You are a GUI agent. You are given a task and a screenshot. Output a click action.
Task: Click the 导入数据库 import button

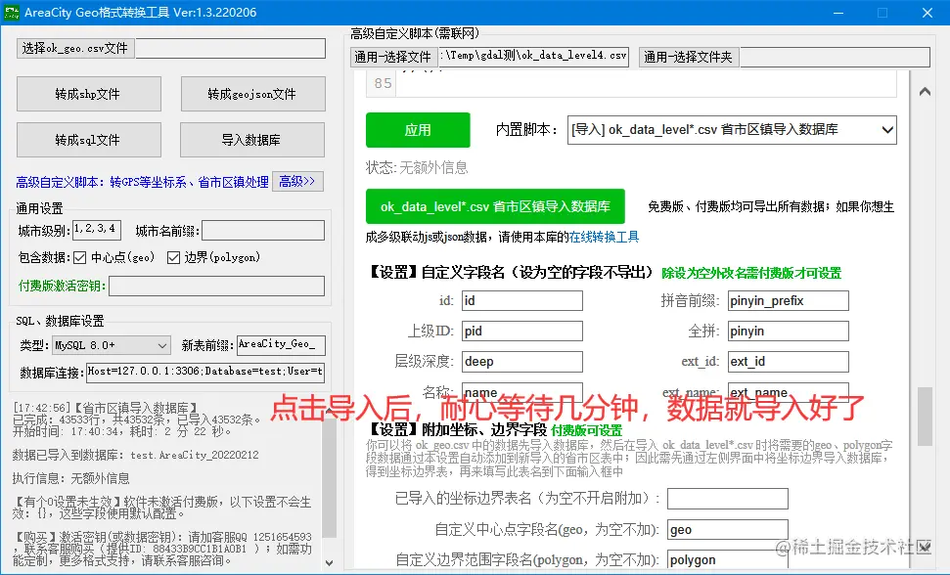coord(252,140)
